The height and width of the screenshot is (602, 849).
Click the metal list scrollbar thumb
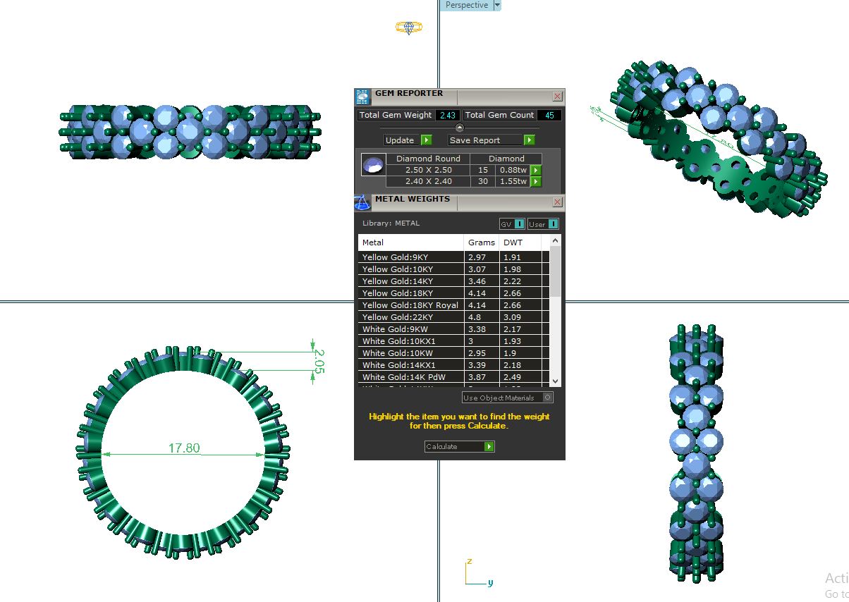point(555,271)
